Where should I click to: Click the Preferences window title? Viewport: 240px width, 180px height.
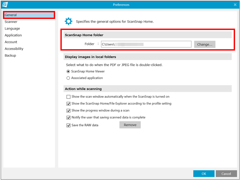pyautogui.click(x=121, y=5)
